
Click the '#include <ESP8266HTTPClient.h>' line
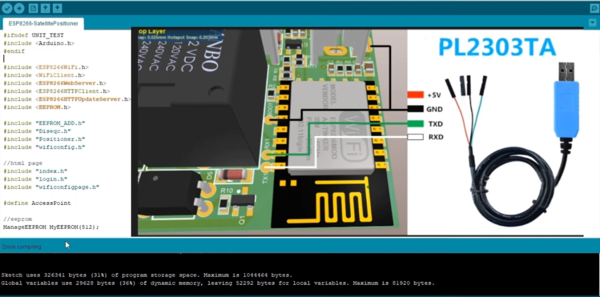pyautogui.click(x=56, y=91)
